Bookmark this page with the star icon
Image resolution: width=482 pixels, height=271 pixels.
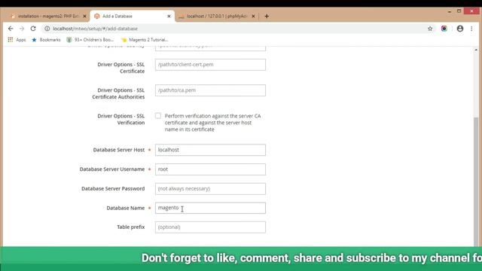(430, 29)
